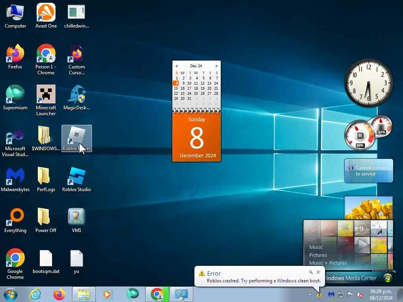
Task: Select the Roblox Player shortcut
Action: pos(77,138)
